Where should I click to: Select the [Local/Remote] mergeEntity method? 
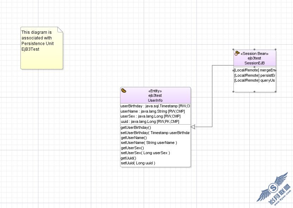click(x=255, y=70)
